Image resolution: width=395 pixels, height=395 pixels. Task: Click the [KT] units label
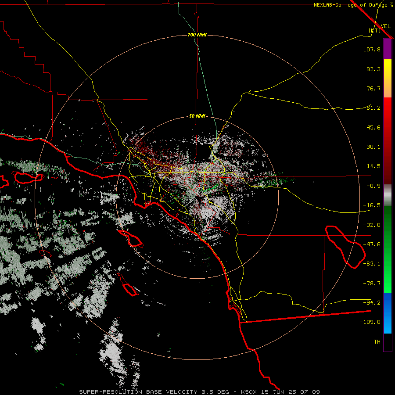click(x=375, y=30)
